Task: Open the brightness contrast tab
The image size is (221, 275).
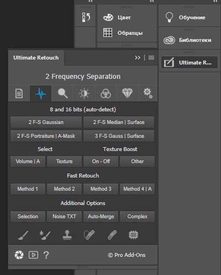Action: coord(84,93)
